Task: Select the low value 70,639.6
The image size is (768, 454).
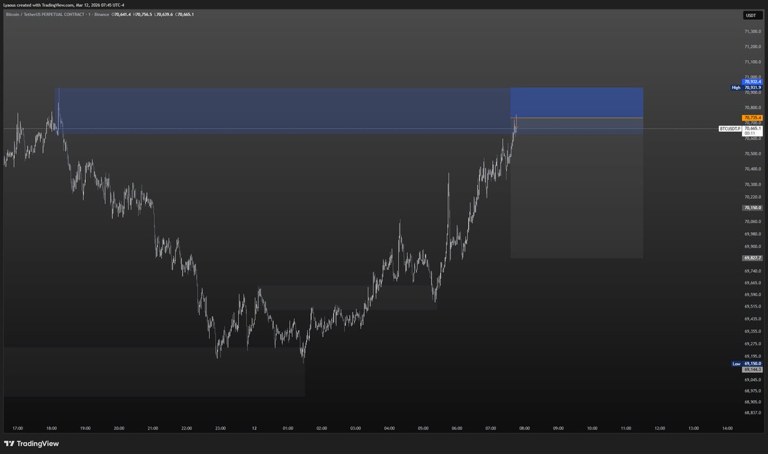Action: click(163, 14)
